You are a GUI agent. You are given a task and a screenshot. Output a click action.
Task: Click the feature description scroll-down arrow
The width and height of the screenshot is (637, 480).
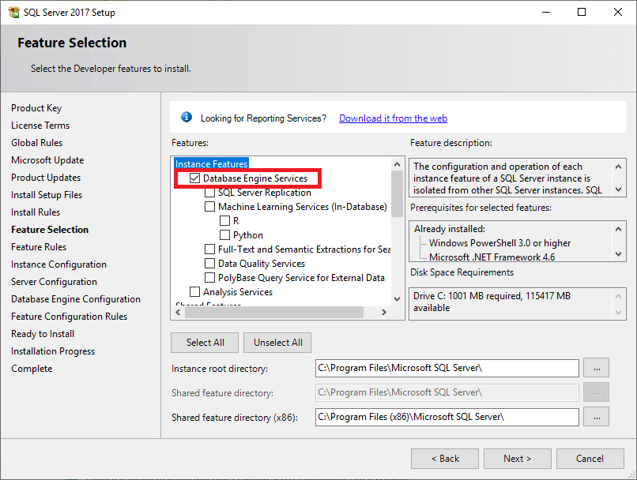(x=618, y=189)
